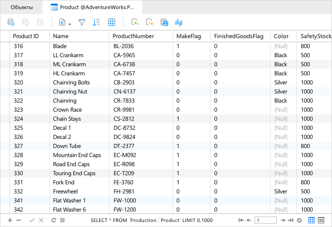The height and width of the screenshot is (227, 332).
Task: Click the Down Tube cell
Action: (x=79, y=146)
